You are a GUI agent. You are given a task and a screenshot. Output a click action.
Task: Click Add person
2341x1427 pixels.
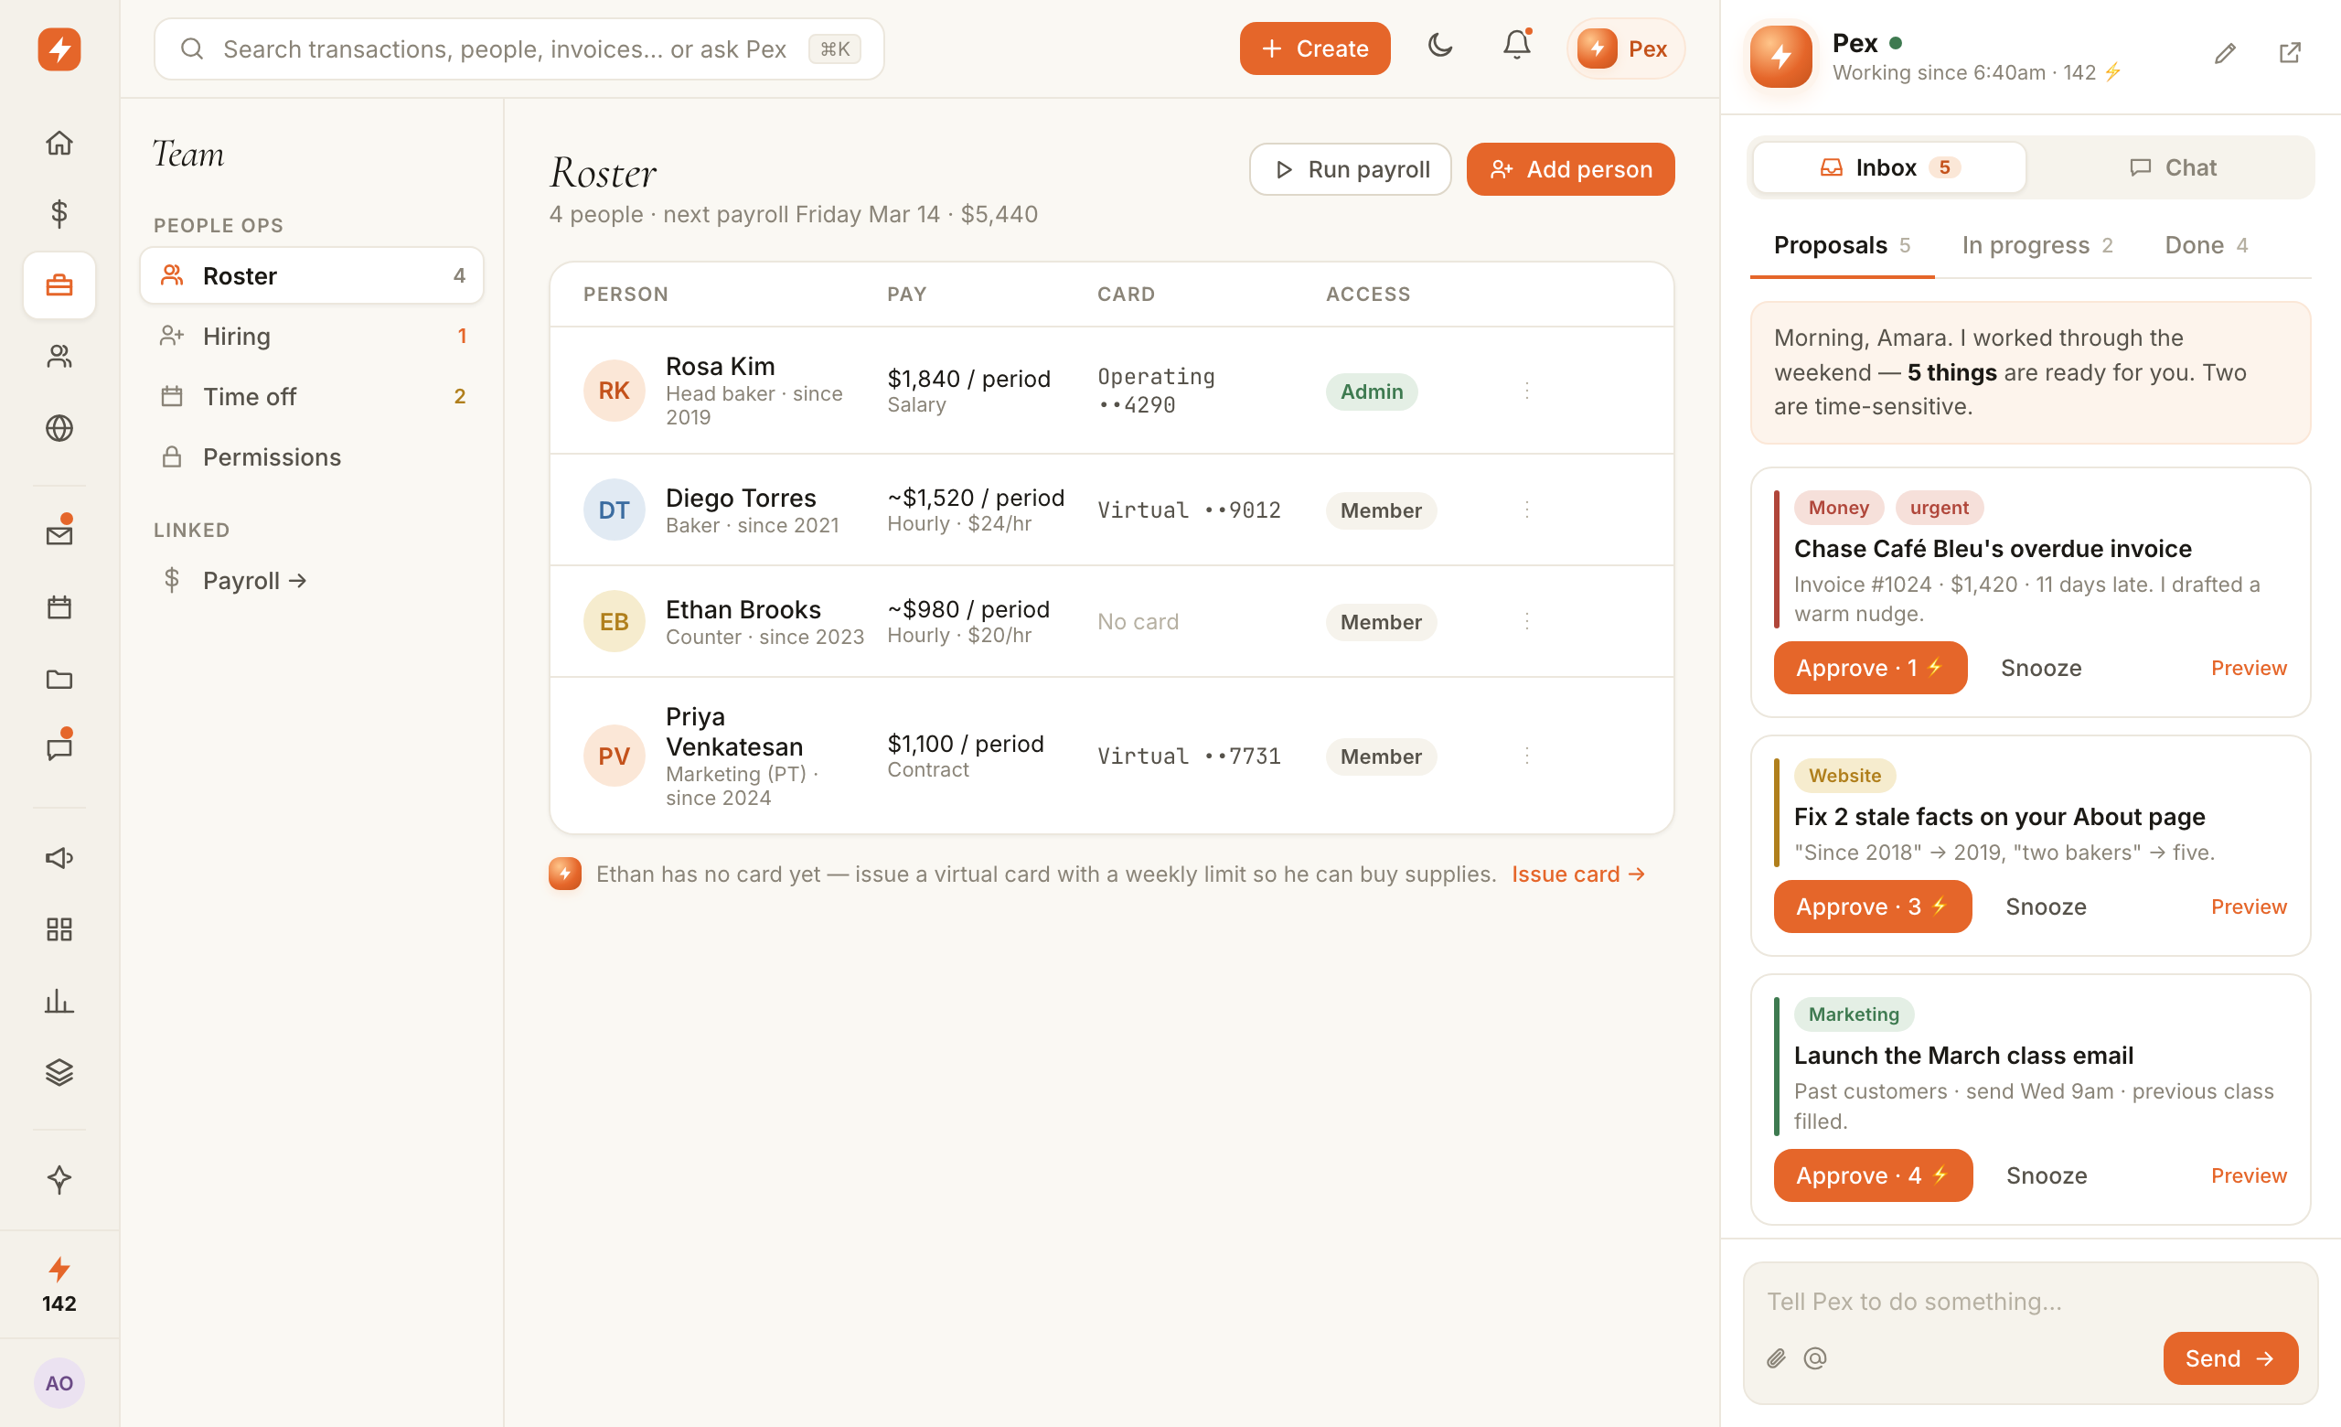tap(1570, 169)
